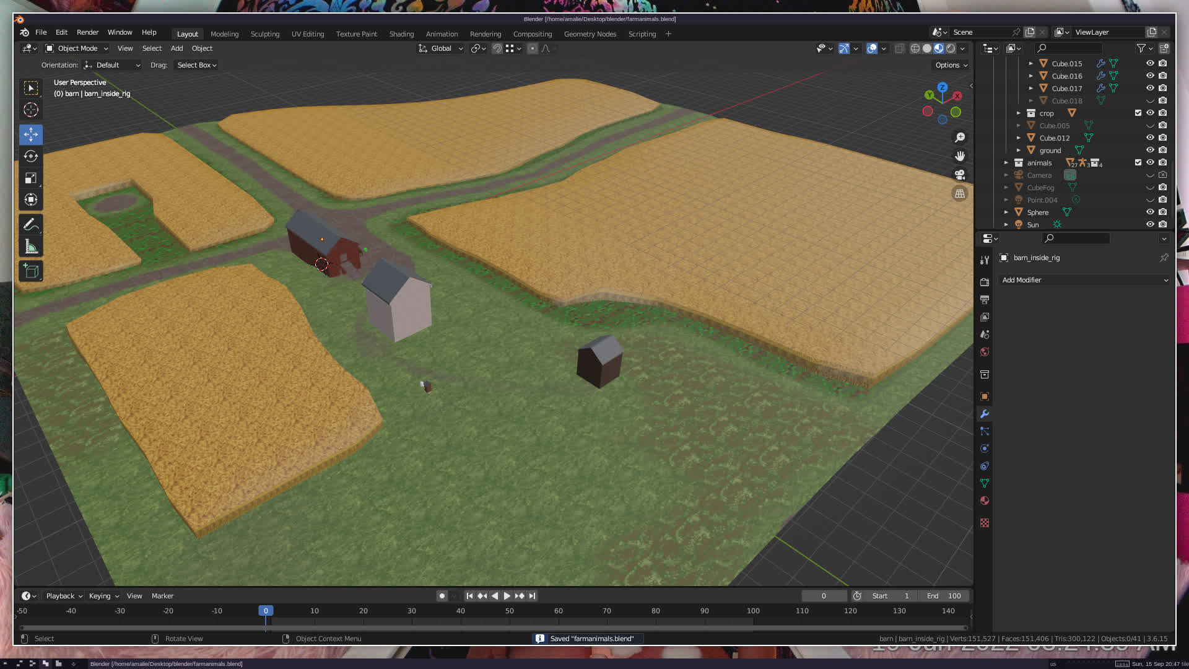Select the Cursor tool in toolbar
The width and height of the screenshot is (1189, 669).
coord(31,110)
